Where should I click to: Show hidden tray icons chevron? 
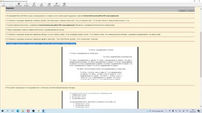tap(166, 111)
